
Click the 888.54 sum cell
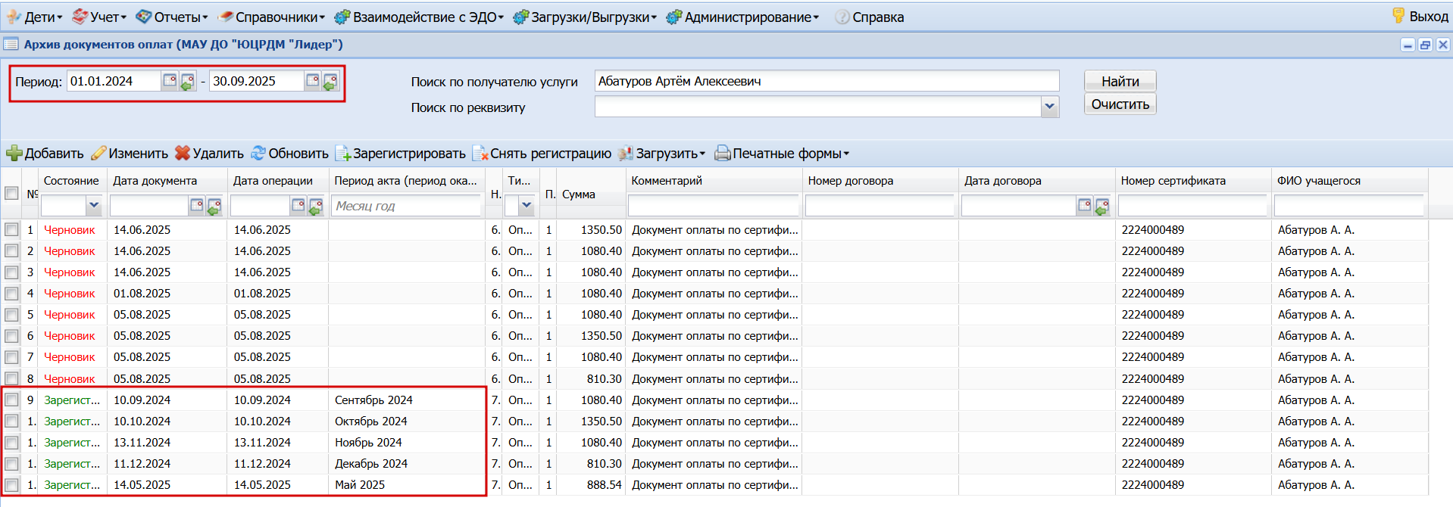(591, 484)
